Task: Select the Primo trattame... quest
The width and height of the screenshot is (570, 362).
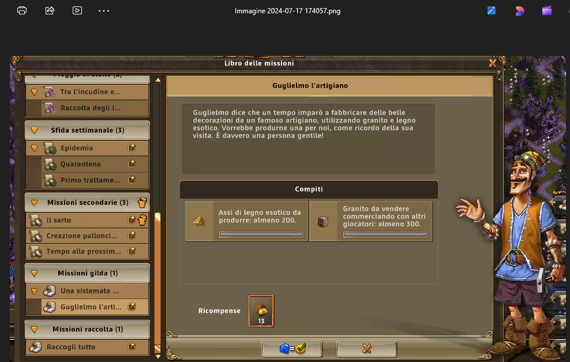Action: (95, 180)
